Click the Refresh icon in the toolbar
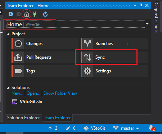 (x=45, y=14)
